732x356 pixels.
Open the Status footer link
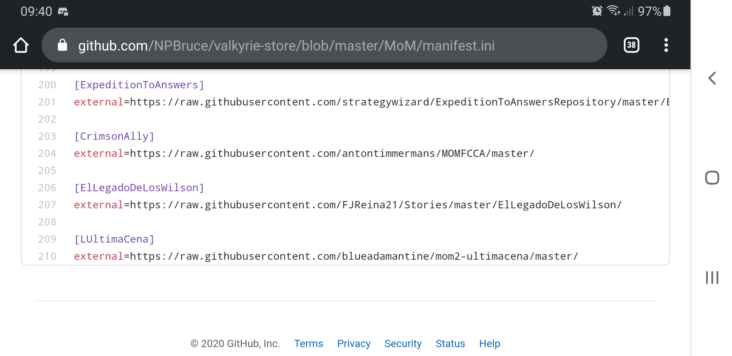coord(450,343)
